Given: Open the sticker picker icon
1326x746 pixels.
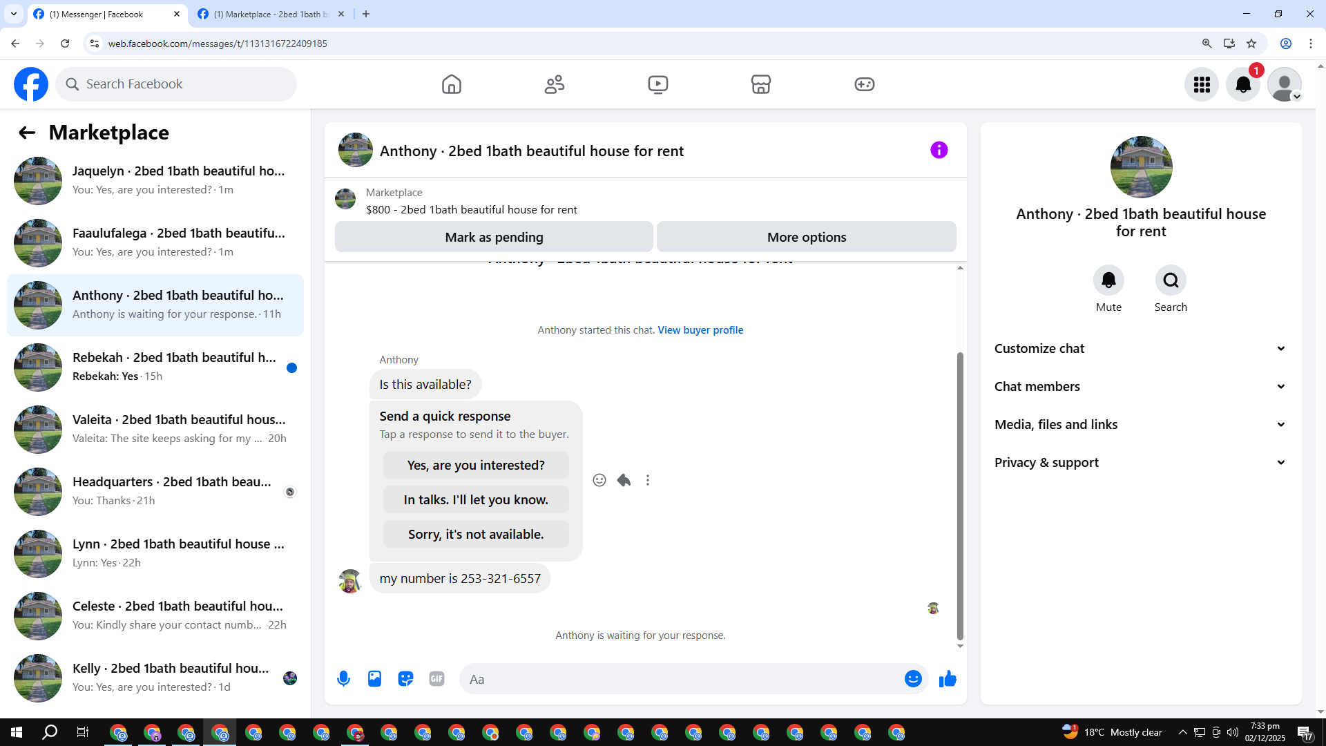Looking at the screenshot, I should (405, 679).
